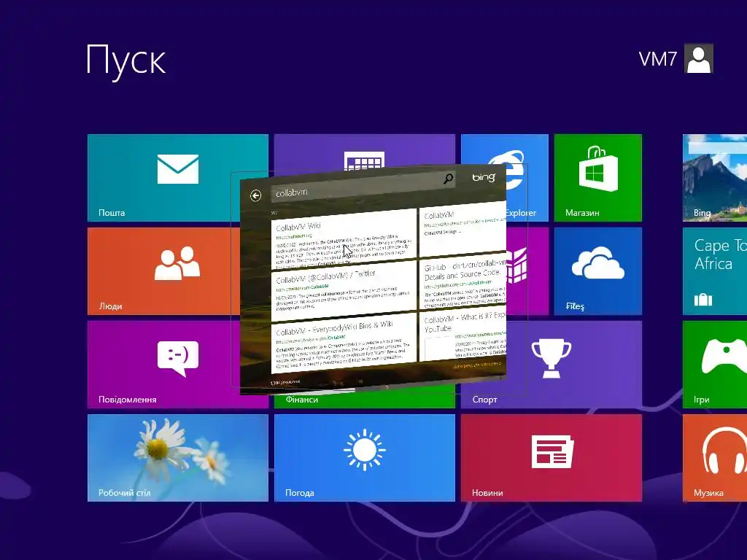Screen dimensions: 747x560
Task: Open the Музика headphones tile
Action: coord(715,458)
